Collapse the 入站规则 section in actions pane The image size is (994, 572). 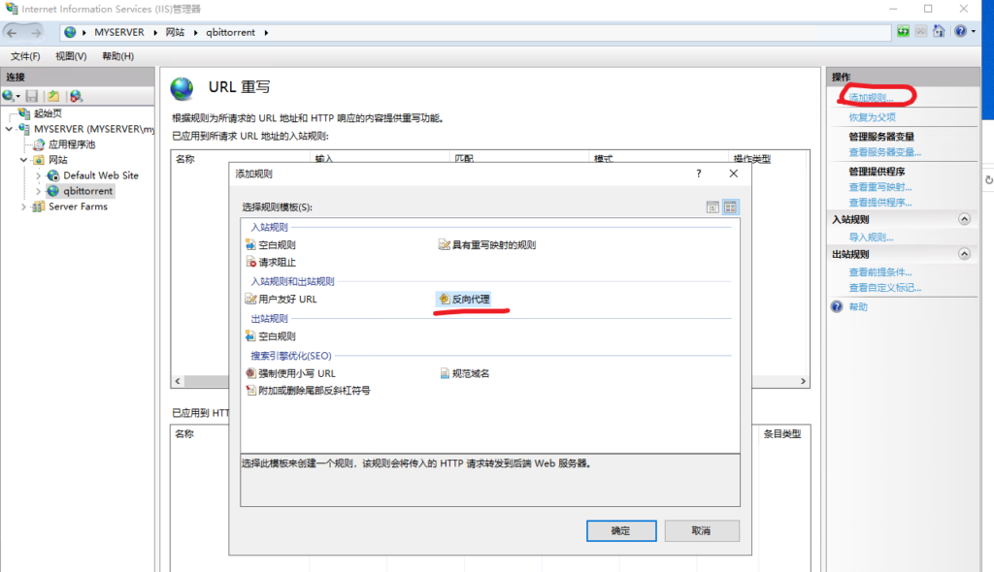(964, 219)
